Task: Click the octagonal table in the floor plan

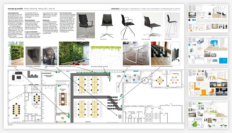Action: point(160,80)
